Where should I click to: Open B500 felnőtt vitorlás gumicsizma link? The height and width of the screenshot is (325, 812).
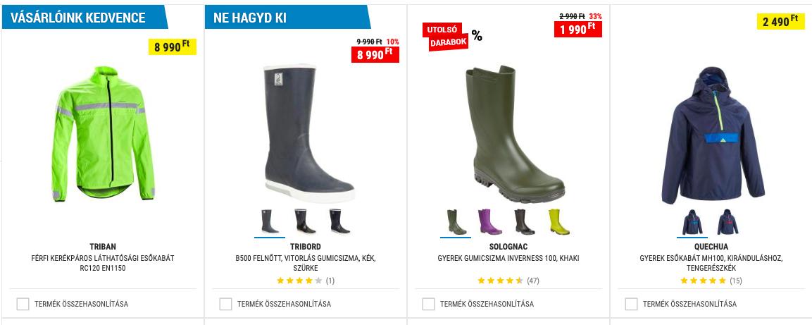pyautogui.click(x=306, y=264)
